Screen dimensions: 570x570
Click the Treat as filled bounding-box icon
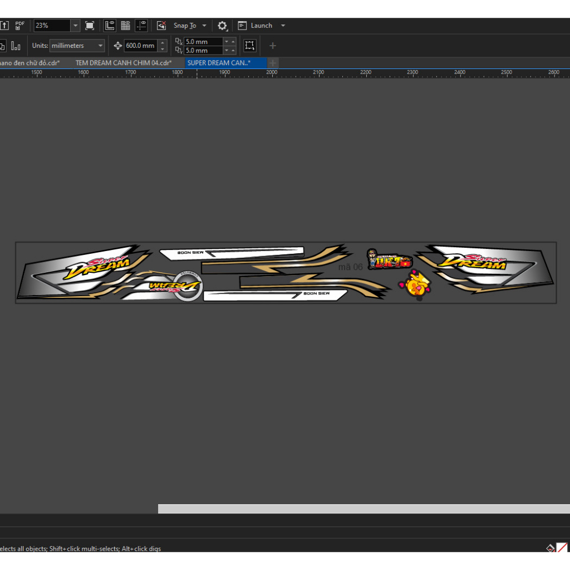249,46
